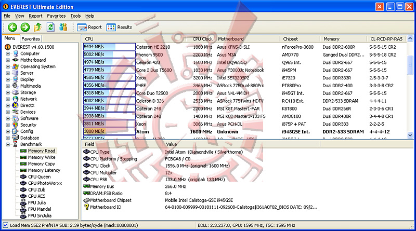The image size is (416, 231).
Task: Open the Tools menu
Action: coord(75,16)
